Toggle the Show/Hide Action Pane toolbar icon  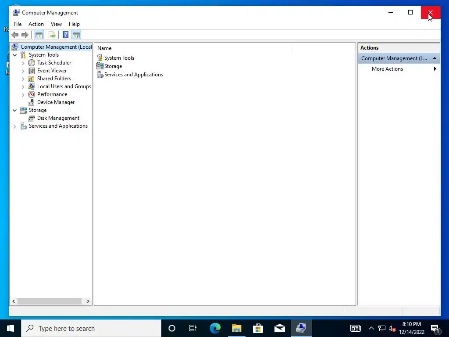pos(76,35)
